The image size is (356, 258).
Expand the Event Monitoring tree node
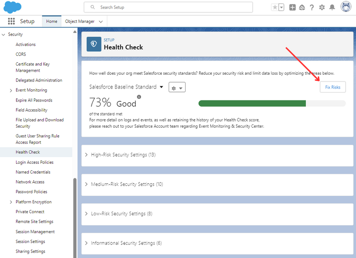click(11, 91)
